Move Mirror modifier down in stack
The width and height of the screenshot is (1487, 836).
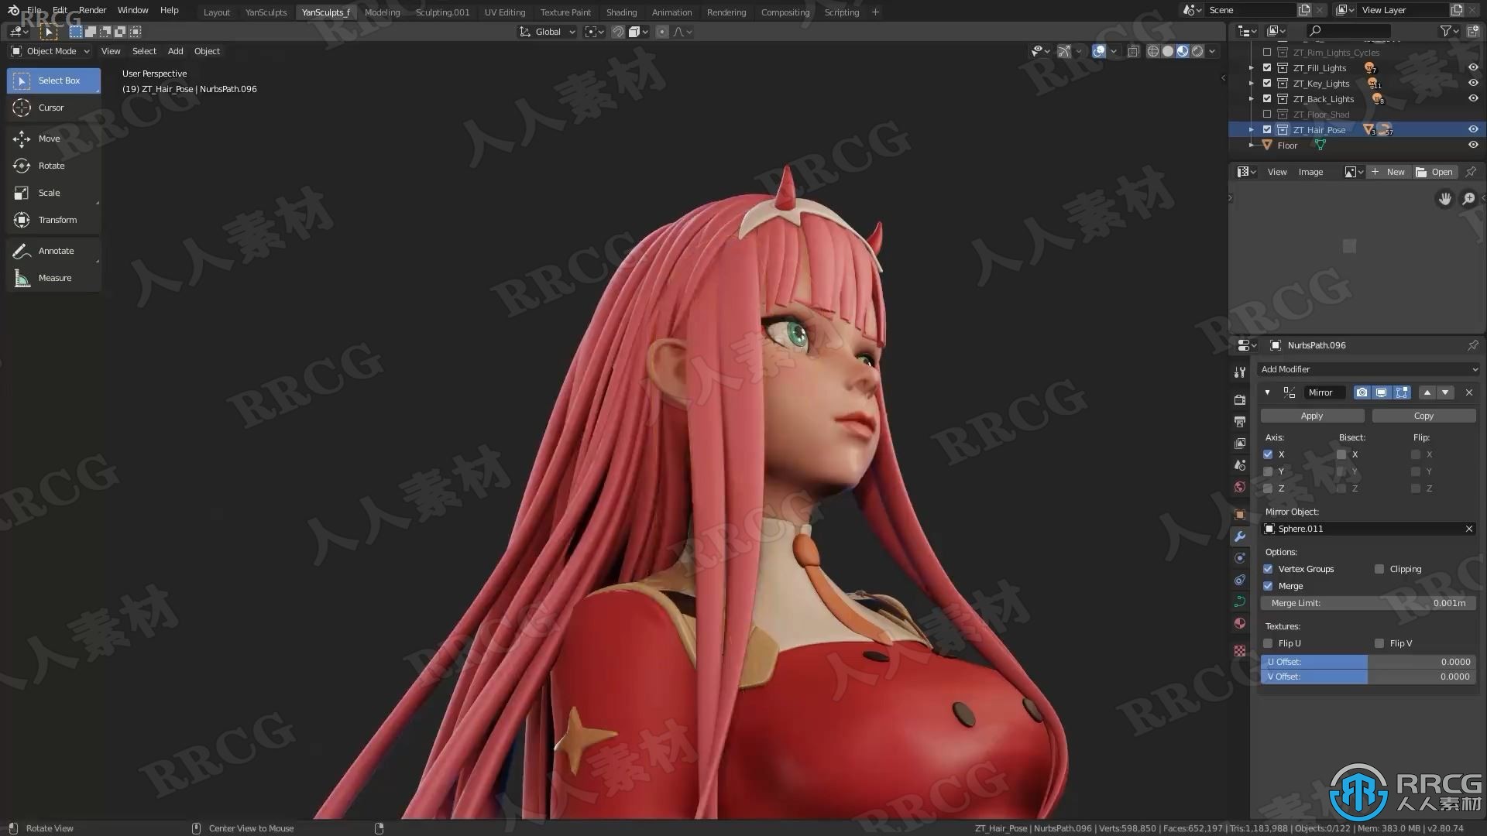pyautogui.click(x=1445, y=392)
